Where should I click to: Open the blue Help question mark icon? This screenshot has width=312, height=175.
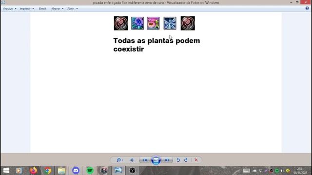point(307,8)
